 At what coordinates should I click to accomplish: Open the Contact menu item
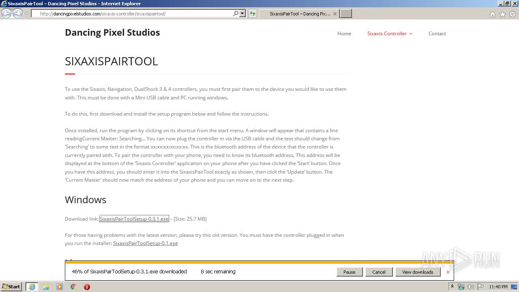coord(437,34)
